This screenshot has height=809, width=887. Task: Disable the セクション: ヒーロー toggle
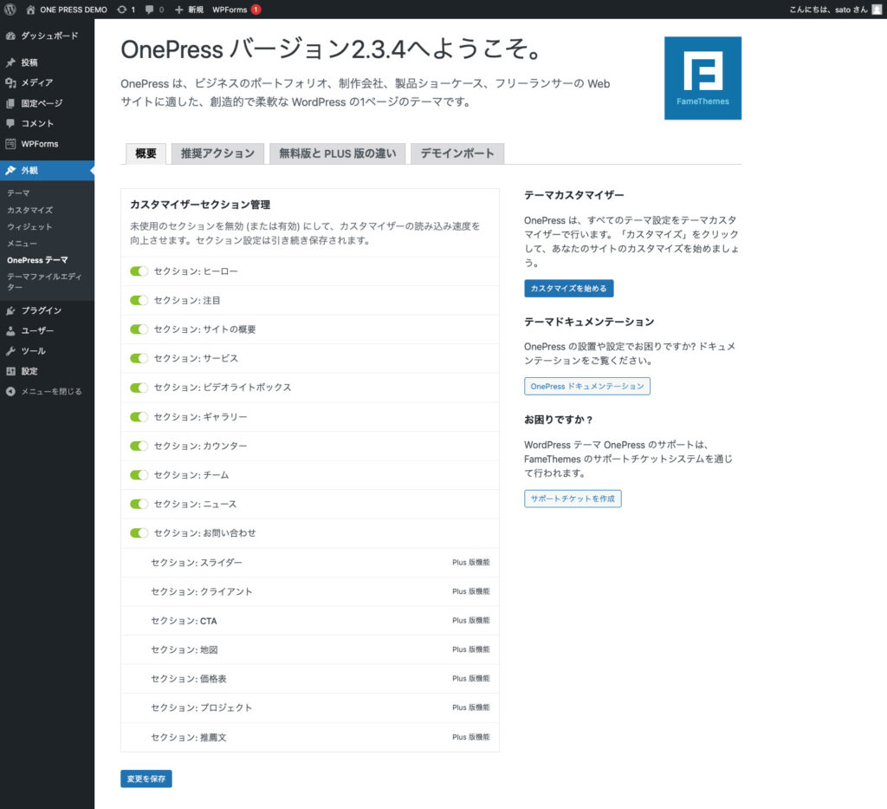click(x=139, y=271)
